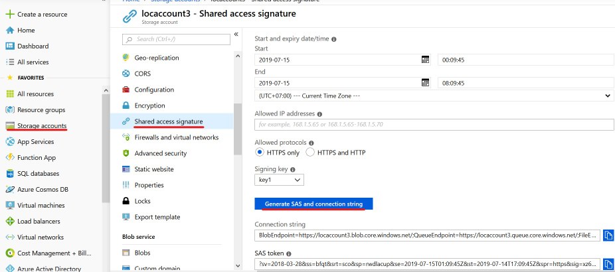Show info tooltip for Signing key
This screenshot has width=615, height=272.
[293, 170]
